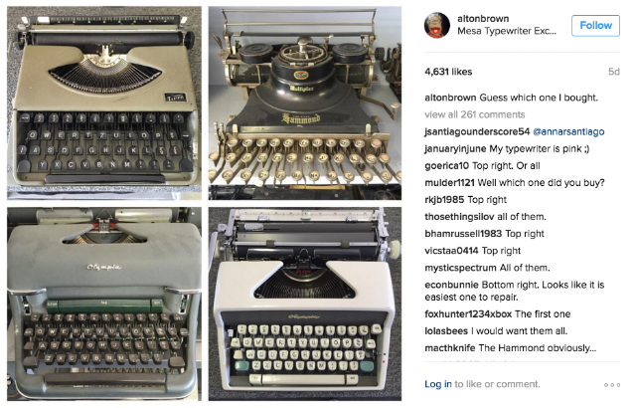Visit januaryinjune's profile
Screen dimensions: 636x408
click(x=455, y=149)
